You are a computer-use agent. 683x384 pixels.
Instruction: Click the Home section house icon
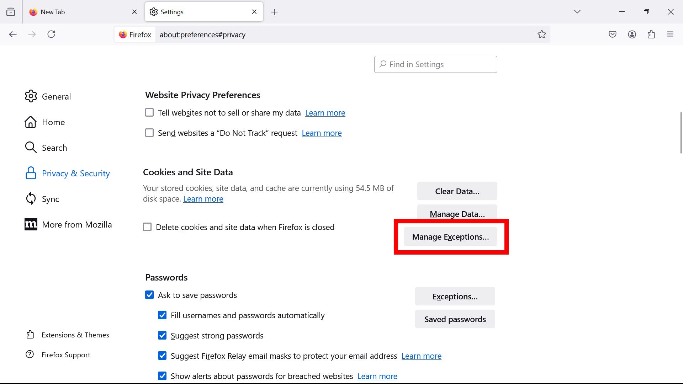point(31,122)
